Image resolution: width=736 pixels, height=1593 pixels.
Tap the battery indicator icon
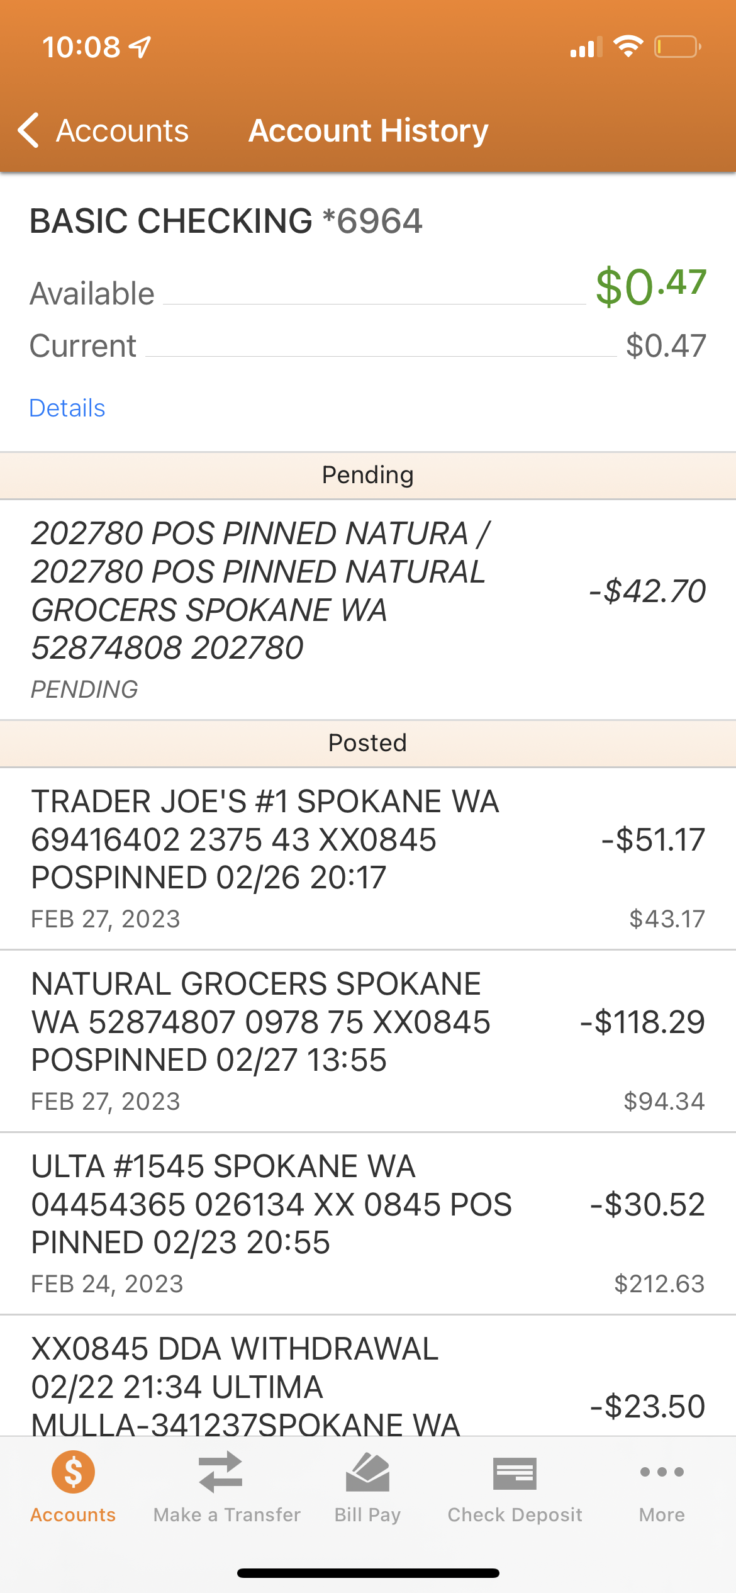coord(677,47)
